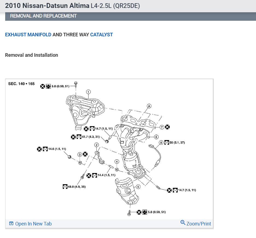256x238 pixels.
Task: Select the Removal and Installation heading
Action: [31, 55]
